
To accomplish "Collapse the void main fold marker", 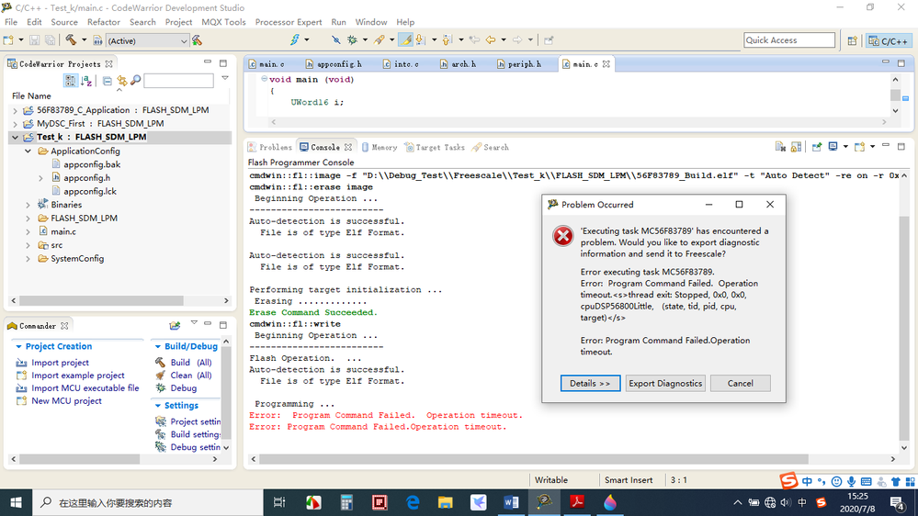I will (264, 79).
